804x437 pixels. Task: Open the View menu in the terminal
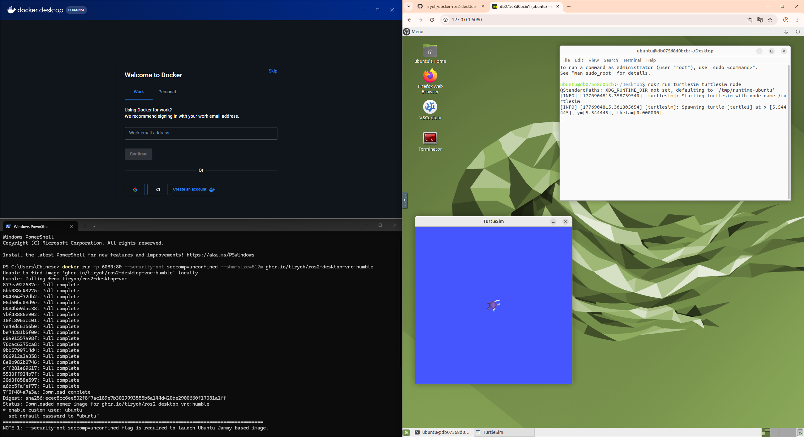593,60
